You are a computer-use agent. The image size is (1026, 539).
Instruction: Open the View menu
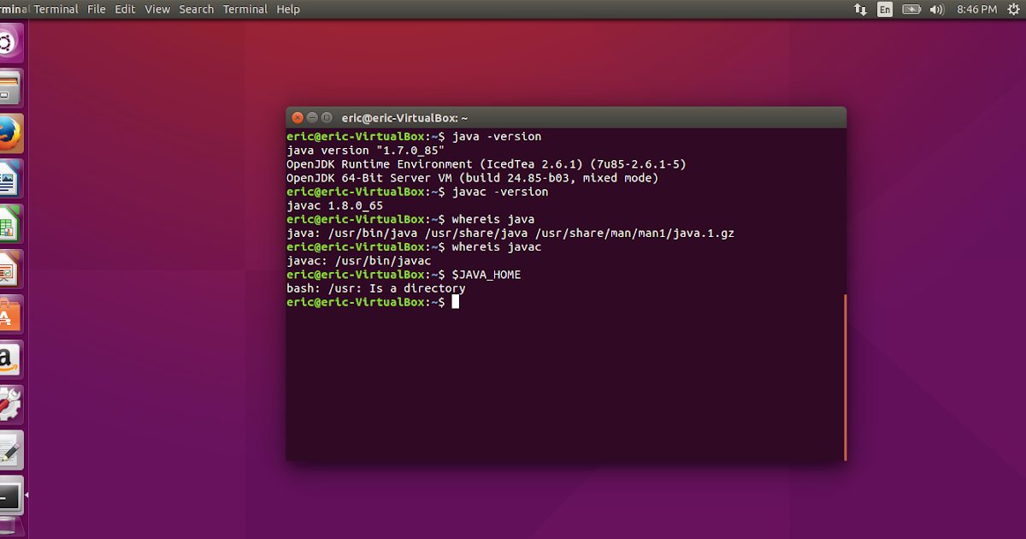pyautogui.click(x=157, y=9)
